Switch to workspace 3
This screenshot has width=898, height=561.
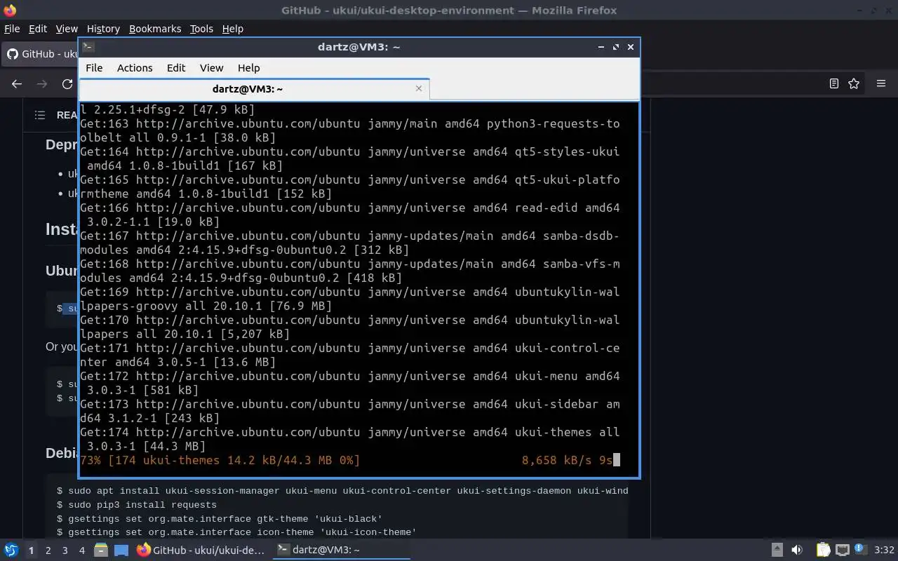pos(65,550)
